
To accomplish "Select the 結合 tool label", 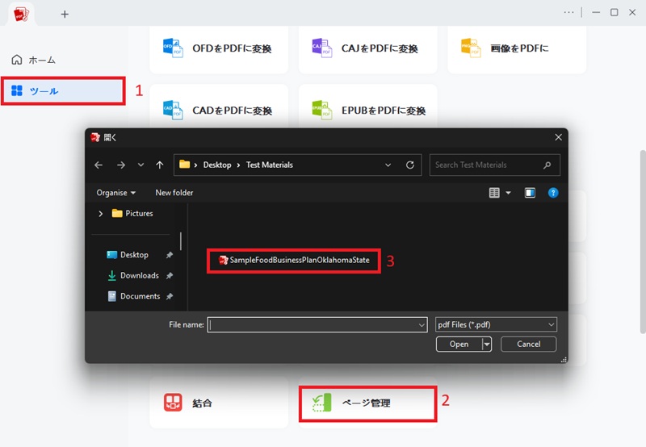I will (x=203, y=403).
